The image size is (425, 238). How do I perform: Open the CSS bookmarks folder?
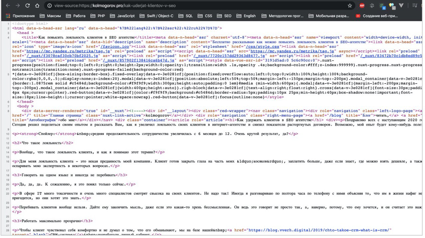coord(205,16)
